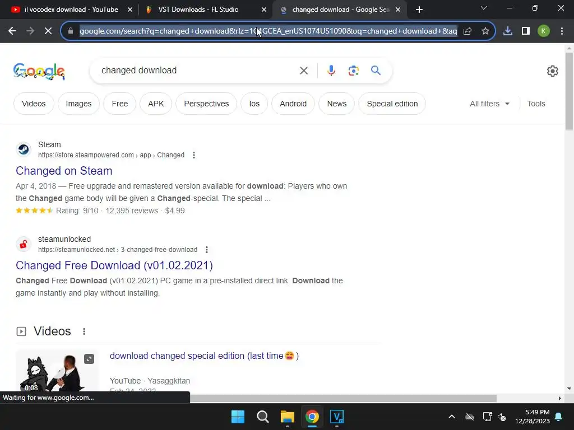The height and width of the screenshot is (430, 574).
Task: View site information lock icon
Action: point(71,31)
